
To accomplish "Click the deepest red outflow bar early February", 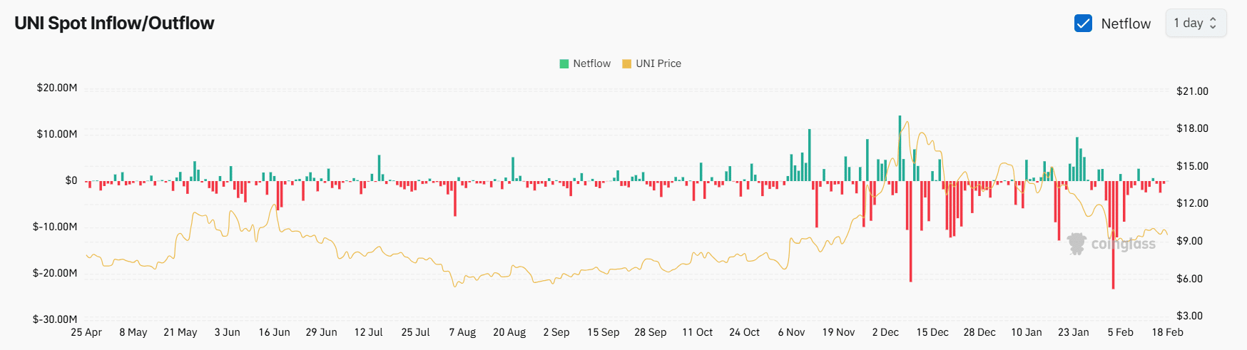I will tap(1113, 235).
